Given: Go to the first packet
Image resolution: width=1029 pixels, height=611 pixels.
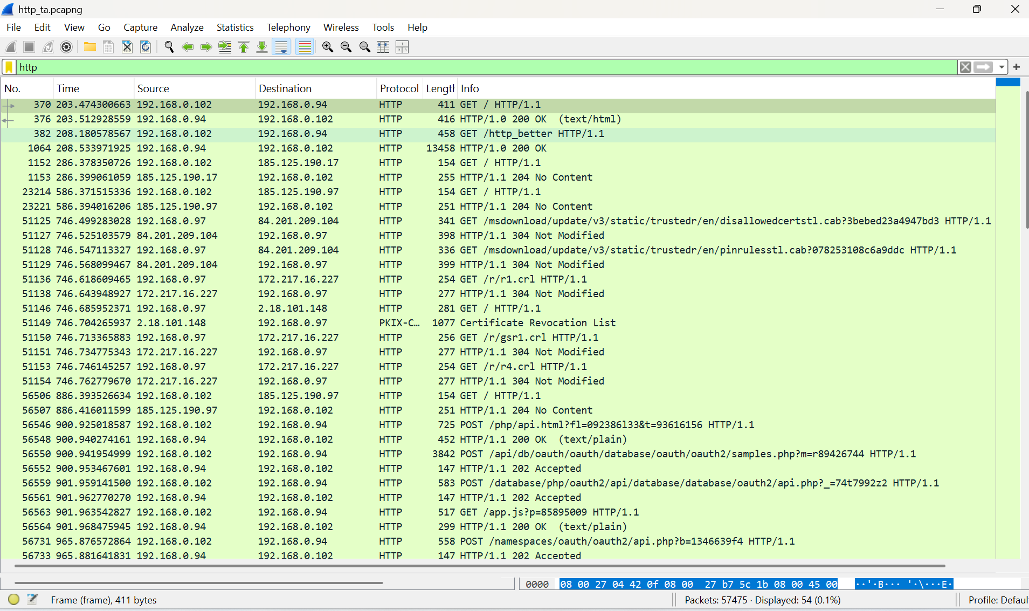Looking at the screenshot, I should tap(244, 47).
